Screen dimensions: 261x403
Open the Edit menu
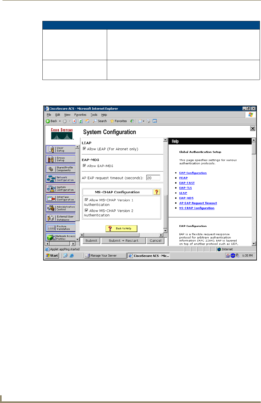click(58, 115)
